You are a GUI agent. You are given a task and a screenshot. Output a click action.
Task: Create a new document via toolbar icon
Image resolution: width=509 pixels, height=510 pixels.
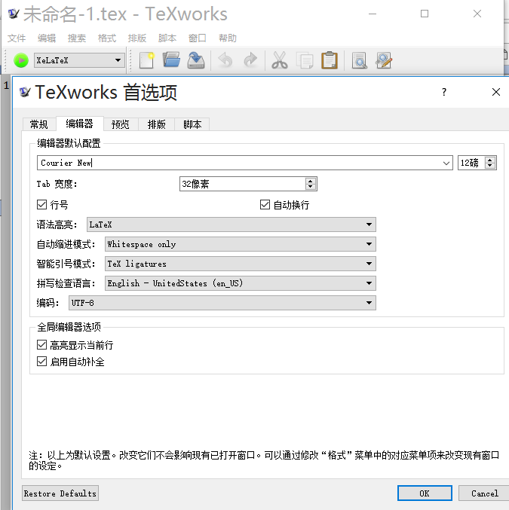146,60
